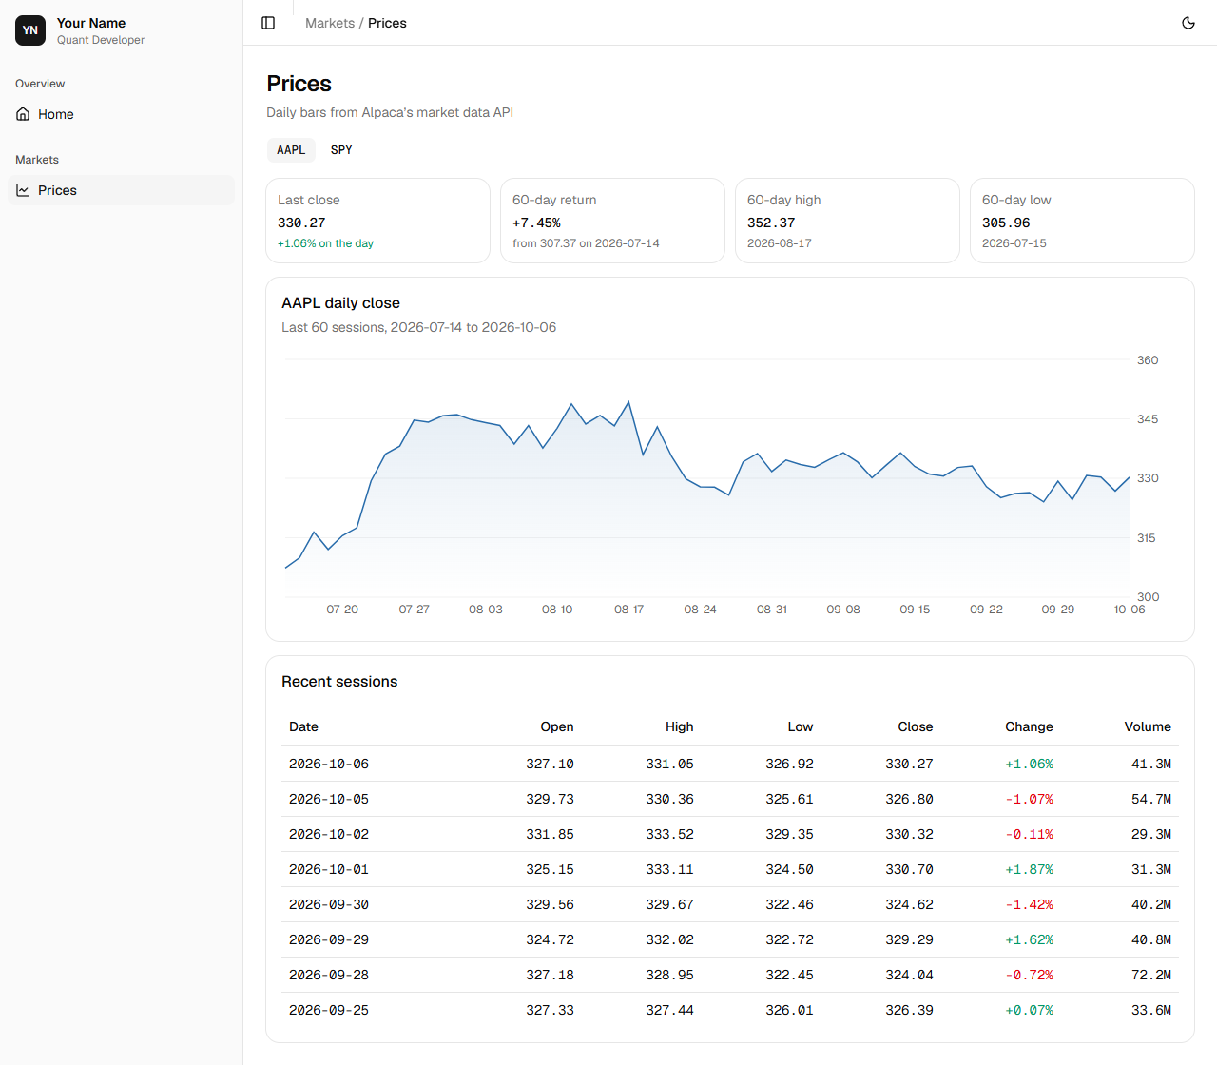Click the +1.87% change value
The image size is (1217, 1065).
1029,869
